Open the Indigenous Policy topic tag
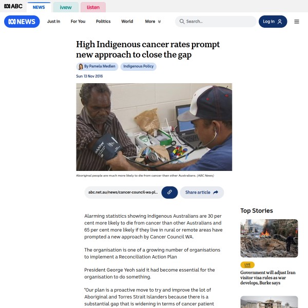Screen dimensions: 308x308 [x=139, y=66]
